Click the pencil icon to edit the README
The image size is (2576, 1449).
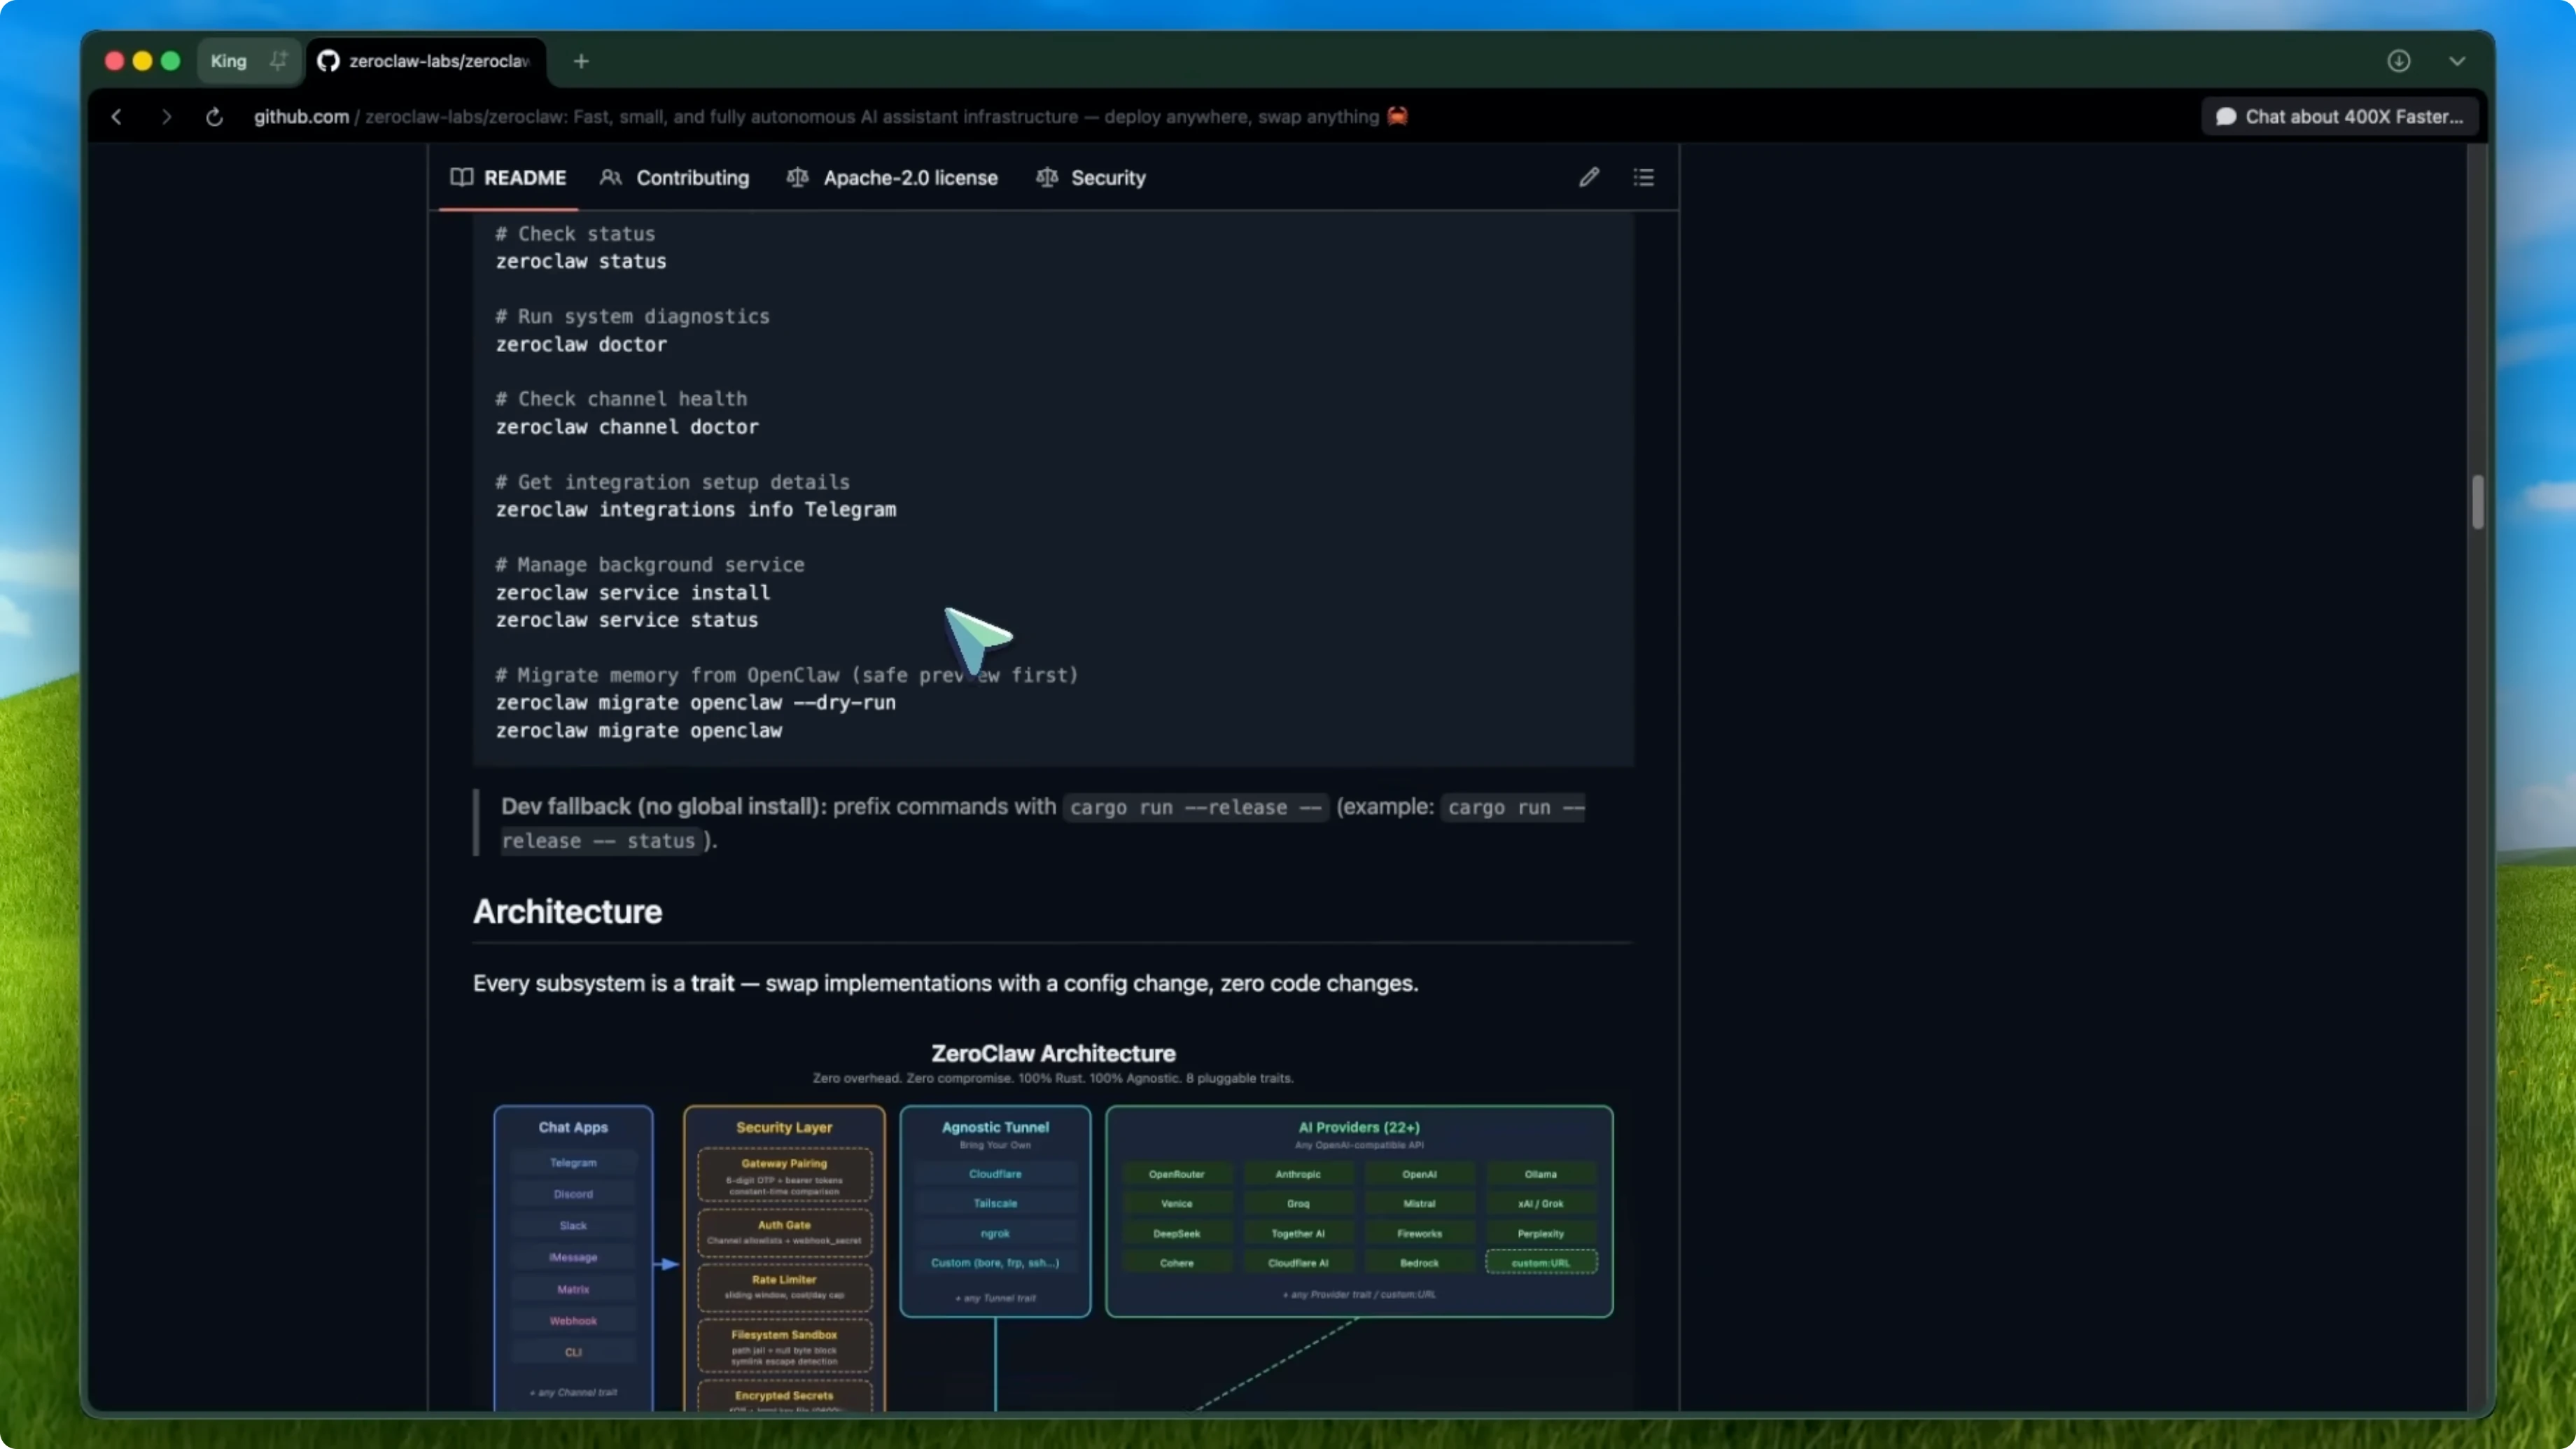click(x=1589, y=177)
